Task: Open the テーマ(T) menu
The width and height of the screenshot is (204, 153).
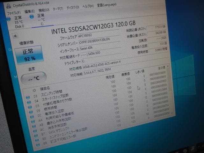Action: pos(58,9)
